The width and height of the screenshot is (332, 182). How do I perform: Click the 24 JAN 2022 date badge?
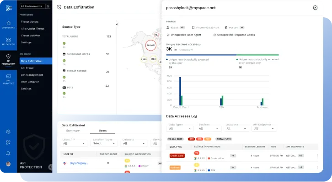coord(175,139)
